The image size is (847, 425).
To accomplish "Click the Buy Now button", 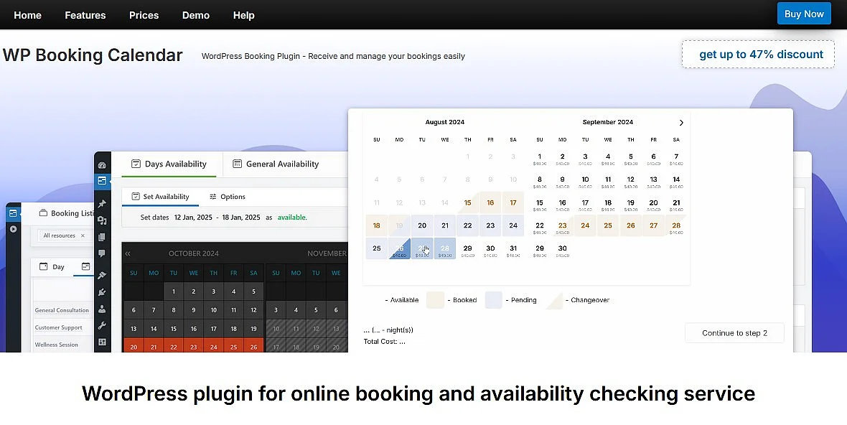I will point(804,14).
